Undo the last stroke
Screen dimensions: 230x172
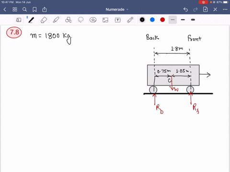coord(185,10)
